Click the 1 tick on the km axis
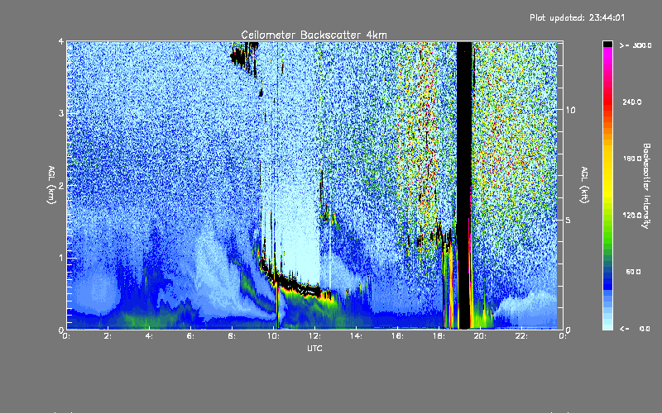Viewport: 662px width, 413px height. pyautogui.click(x=61, y=258)
